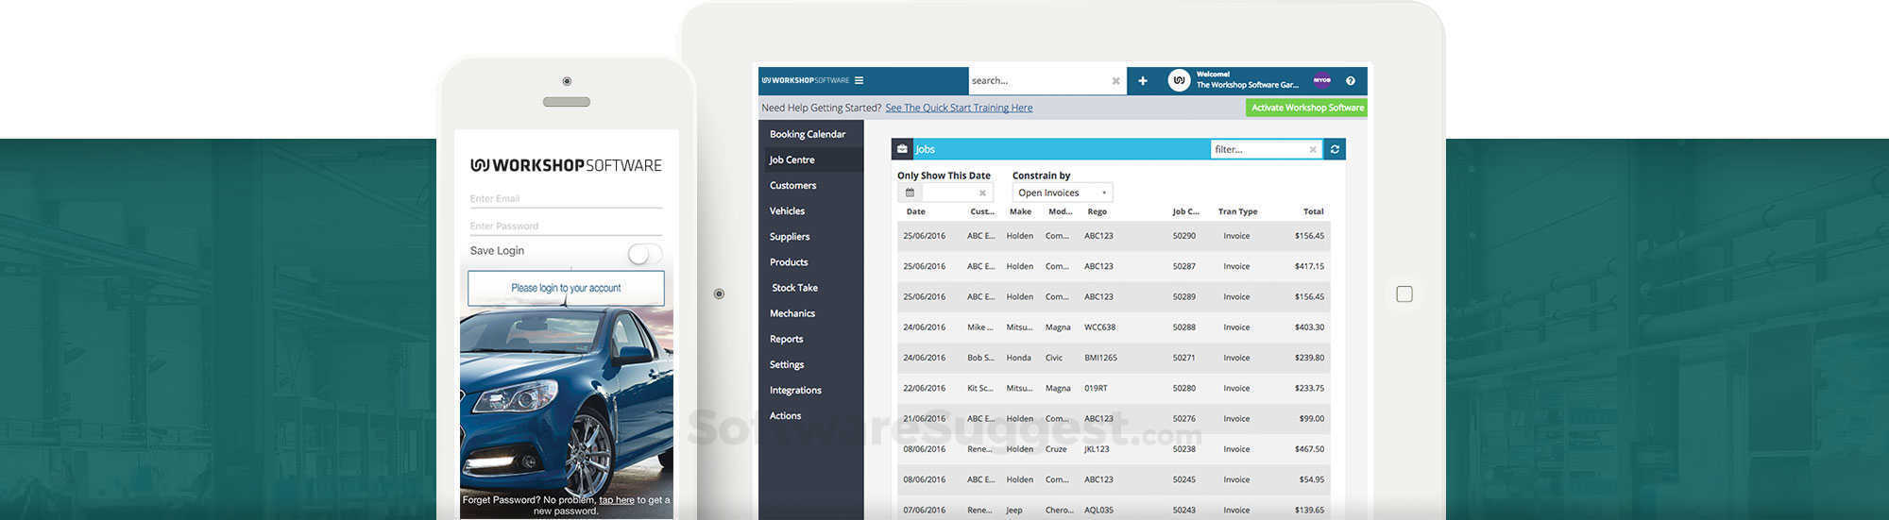Viewport: 1889px width, 520px height.
Task: Click the Only Show This Date input
Action: 949,193
